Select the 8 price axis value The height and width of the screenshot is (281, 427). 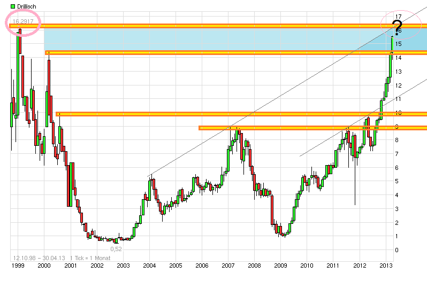(397, 140)
